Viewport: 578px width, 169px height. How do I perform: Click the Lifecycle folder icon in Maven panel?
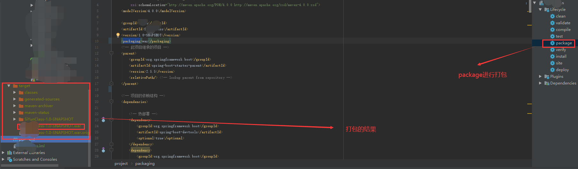pyautogui.click(x=547, y=10)
